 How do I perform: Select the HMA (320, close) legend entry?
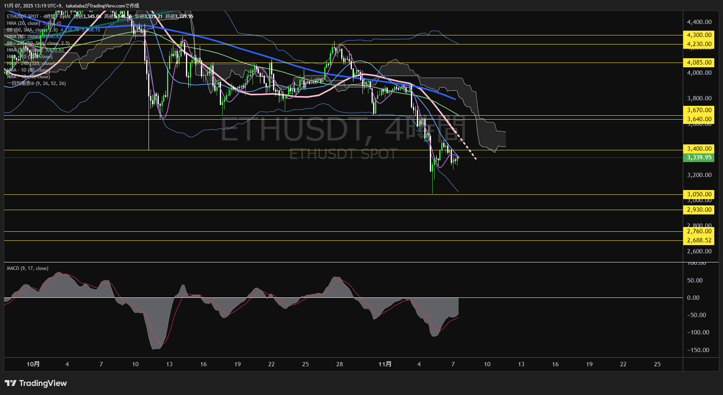(x=24, y=50)
